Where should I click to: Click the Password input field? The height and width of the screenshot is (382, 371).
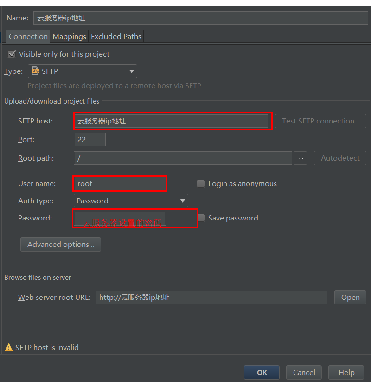click(x=120, y=218)
